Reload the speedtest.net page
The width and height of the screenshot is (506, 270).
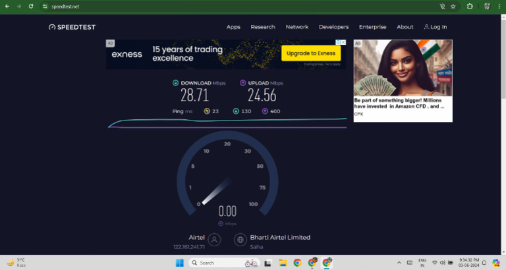click(x=31, y=6)
